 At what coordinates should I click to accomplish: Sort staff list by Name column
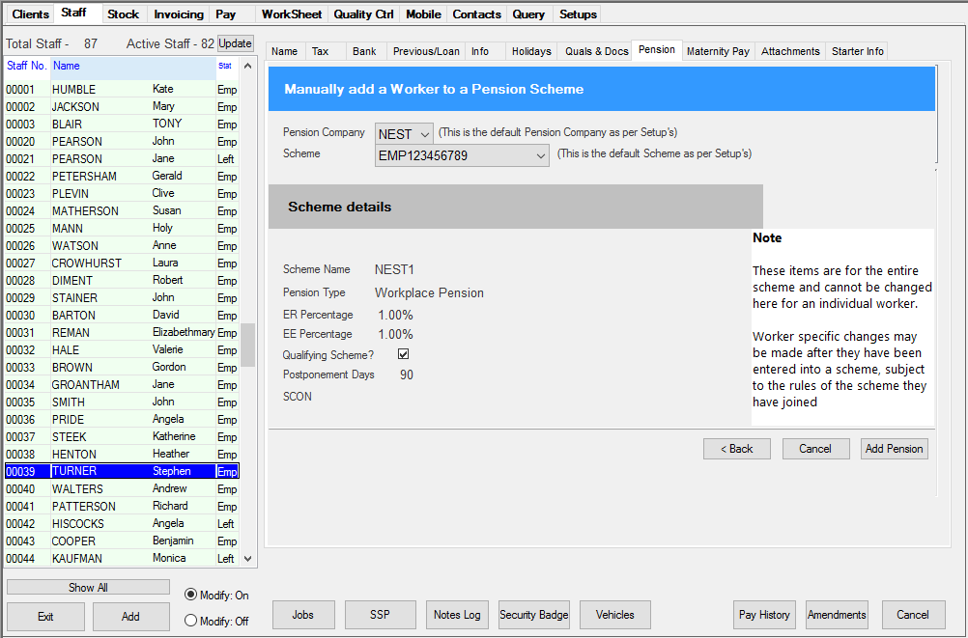point(67,66)
